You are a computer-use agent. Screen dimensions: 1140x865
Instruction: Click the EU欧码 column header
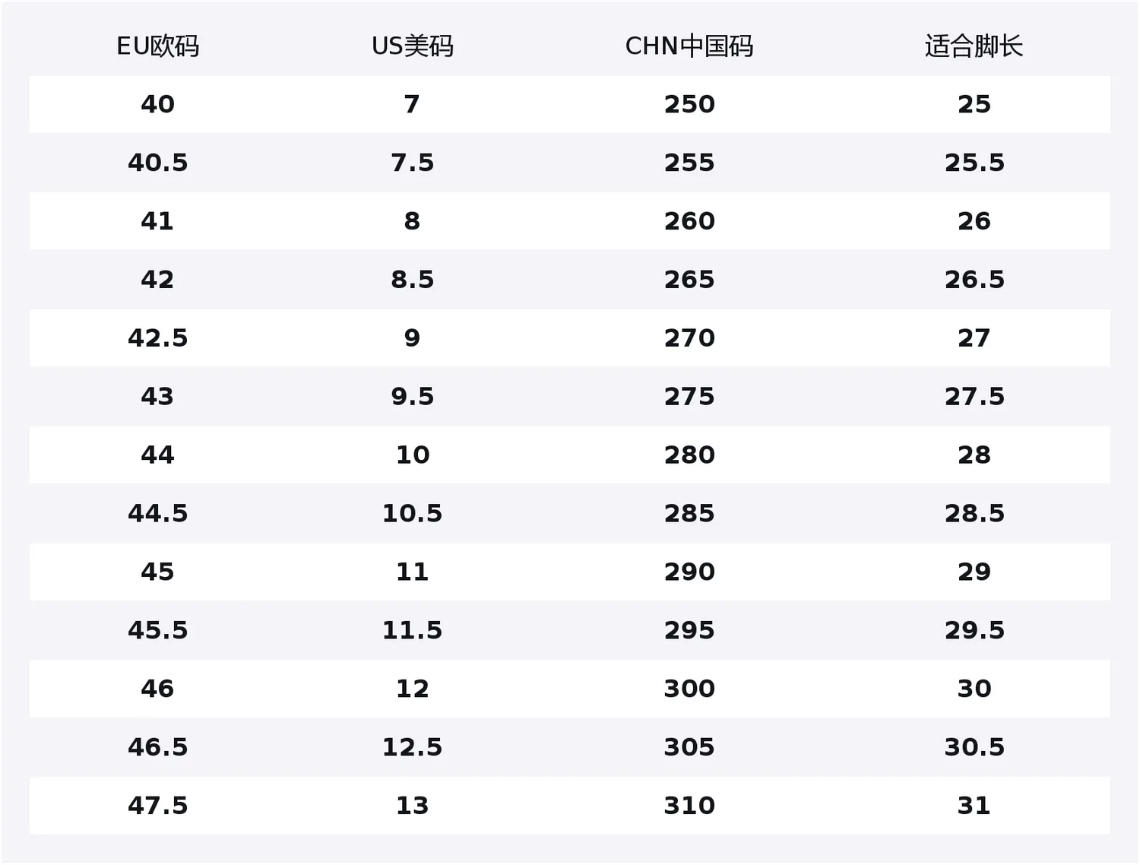click(x=157, y=46)
